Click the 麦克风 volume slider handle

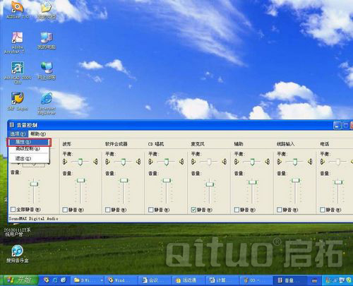click(x=210, y=184)
